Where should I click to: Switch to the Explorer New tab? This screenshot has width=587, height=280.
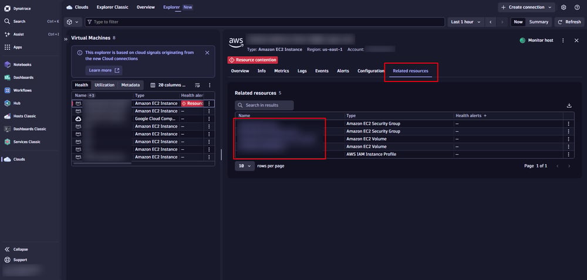pos(178,7)
